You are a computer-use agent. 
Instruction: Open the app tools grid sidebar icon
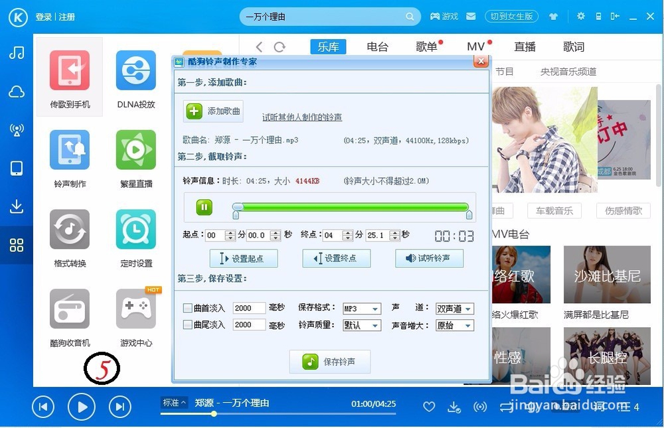17,245
